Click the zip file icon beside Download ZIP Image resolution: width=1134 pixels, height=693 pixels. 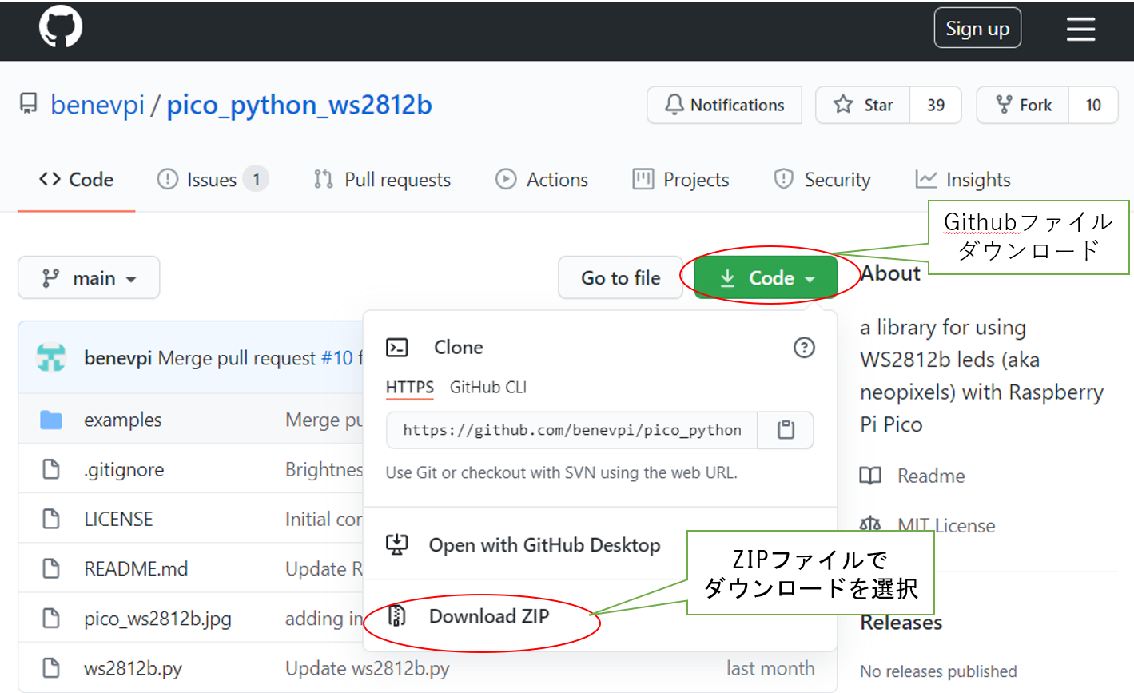pyautogui.click(x=397, y=615)
